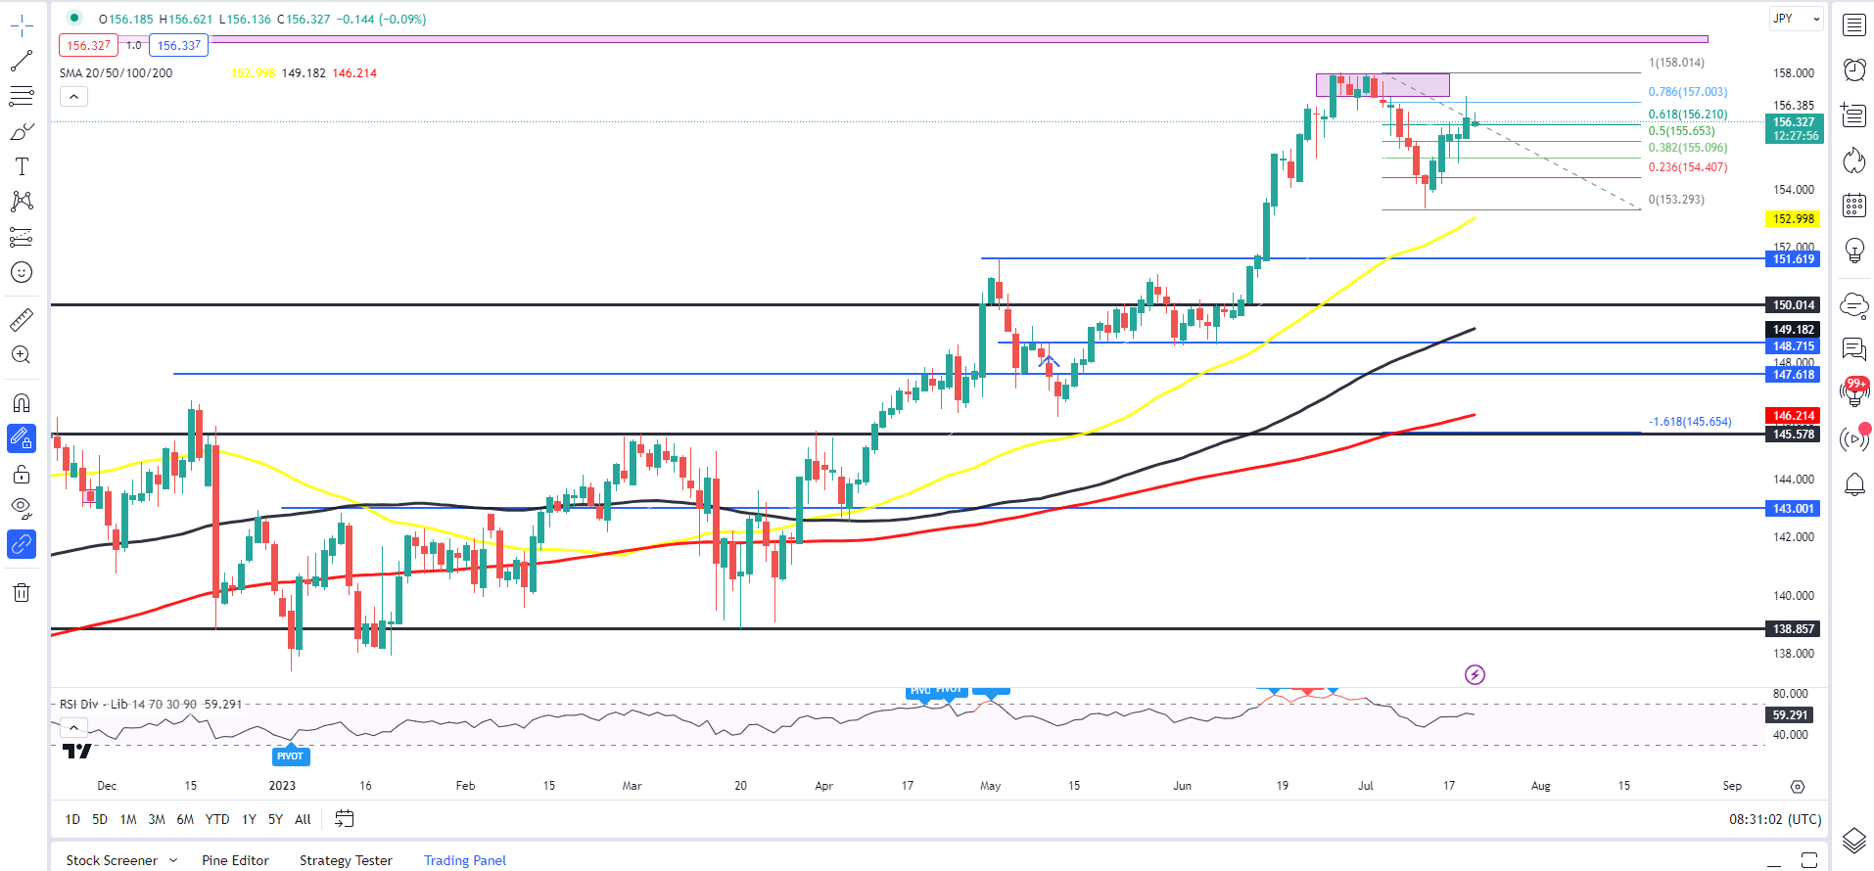Toggle magnet mode for drawings
The width and height of the screenshot is (1874, 871).
(22, 402)
